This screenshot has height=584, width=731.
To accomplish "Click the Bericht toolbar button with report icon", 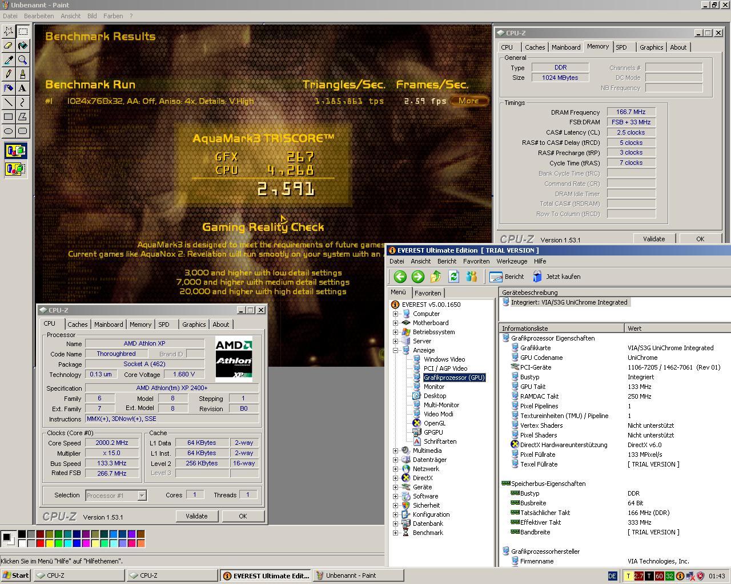I will point(507,277).
